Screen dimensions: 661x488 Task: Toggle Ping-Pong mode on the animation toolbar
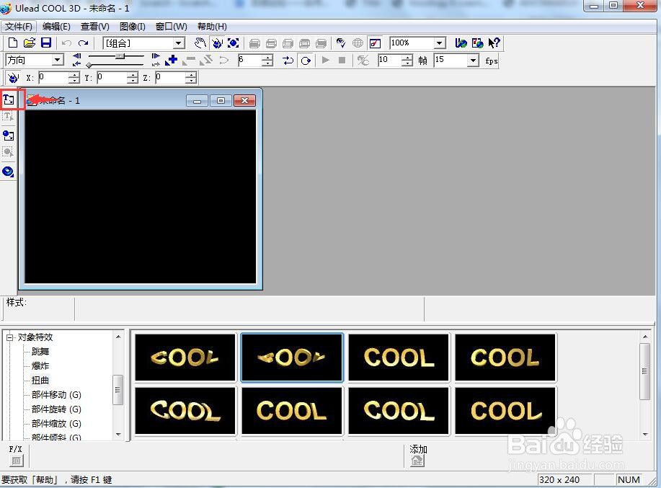288,61
